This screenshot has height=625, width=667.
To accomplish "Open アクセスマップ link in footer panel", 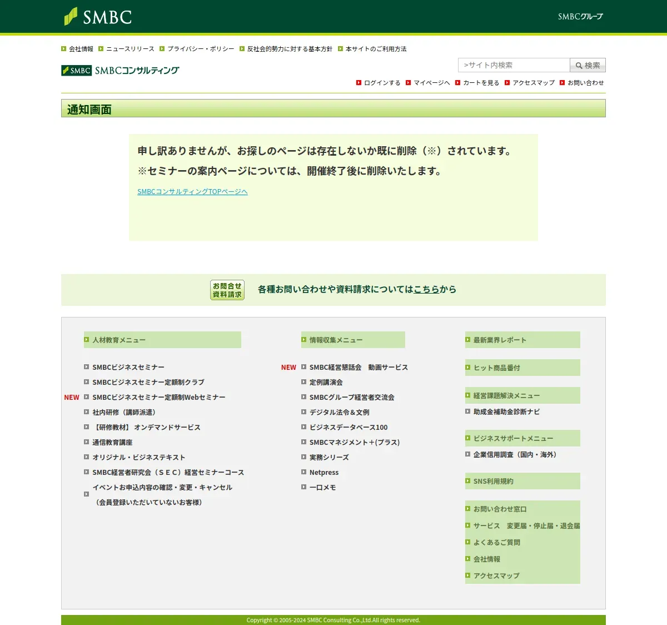I will click(496, 576).
